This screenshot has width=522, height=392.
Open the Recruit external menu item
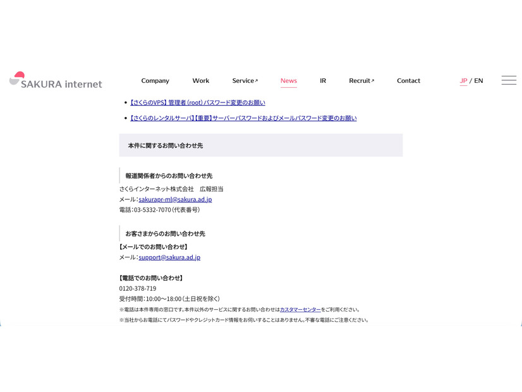[361, 80]
